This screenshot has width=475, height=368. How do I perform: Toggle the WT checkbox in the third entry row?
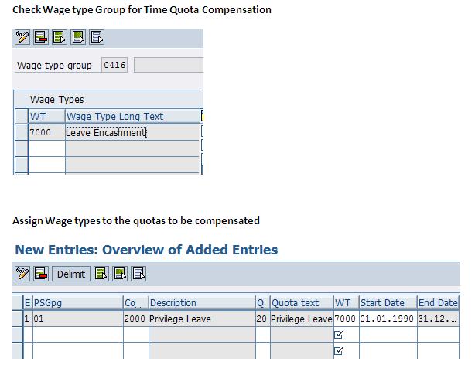click(338, 351)
